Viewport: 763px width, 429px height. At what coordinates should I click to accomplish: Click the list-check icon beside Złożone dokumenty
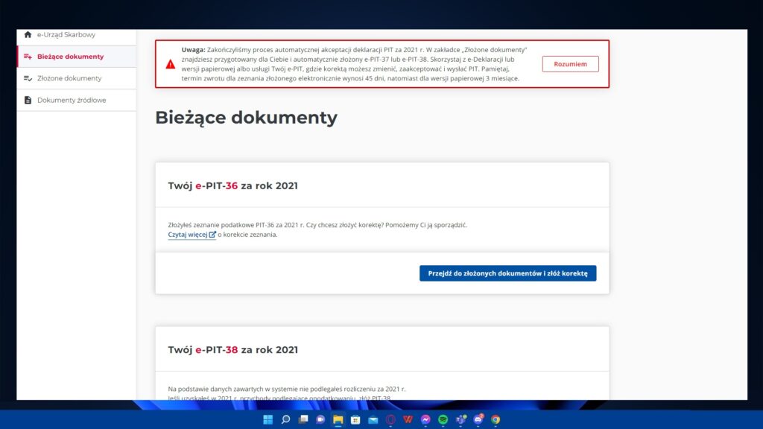pos(28,78)
